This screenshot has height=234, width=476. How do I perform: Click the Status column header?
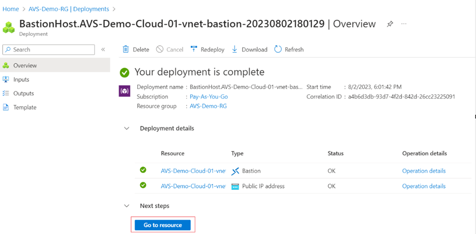[x=336, y=153]
